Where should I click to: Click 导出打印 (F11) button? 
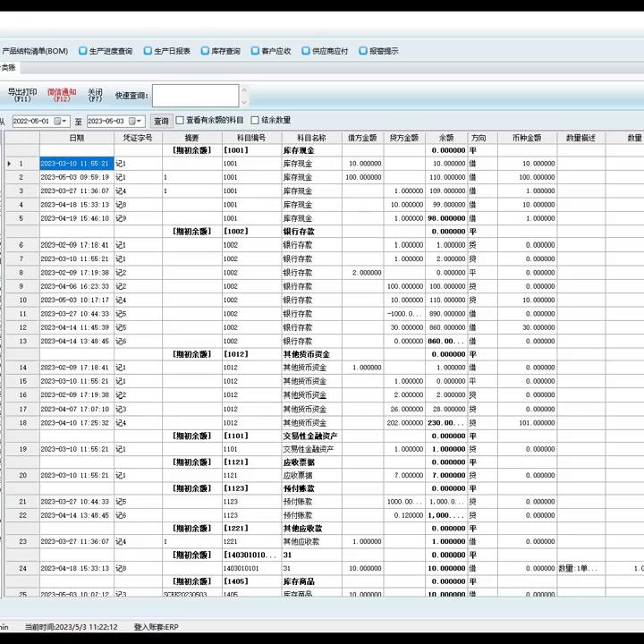pos(22,95)
